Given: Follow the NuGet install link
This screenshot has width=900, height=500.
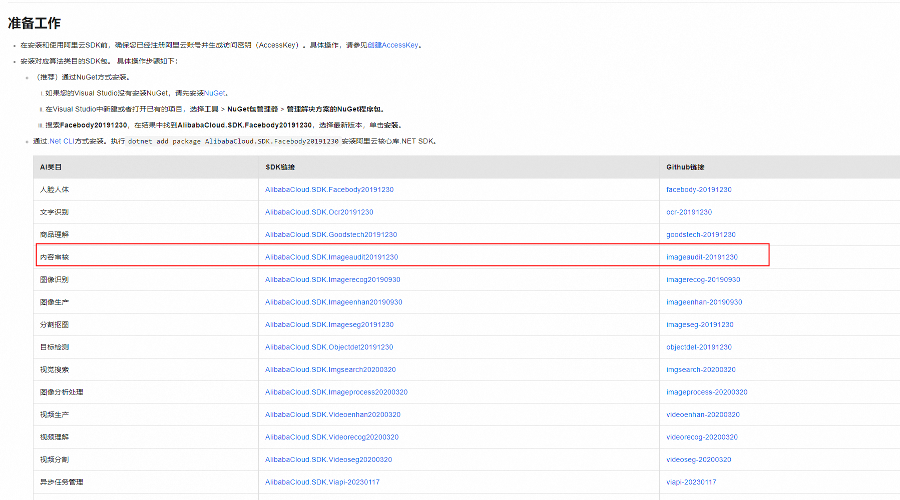Looking at the screenshot, I should 215,93.
